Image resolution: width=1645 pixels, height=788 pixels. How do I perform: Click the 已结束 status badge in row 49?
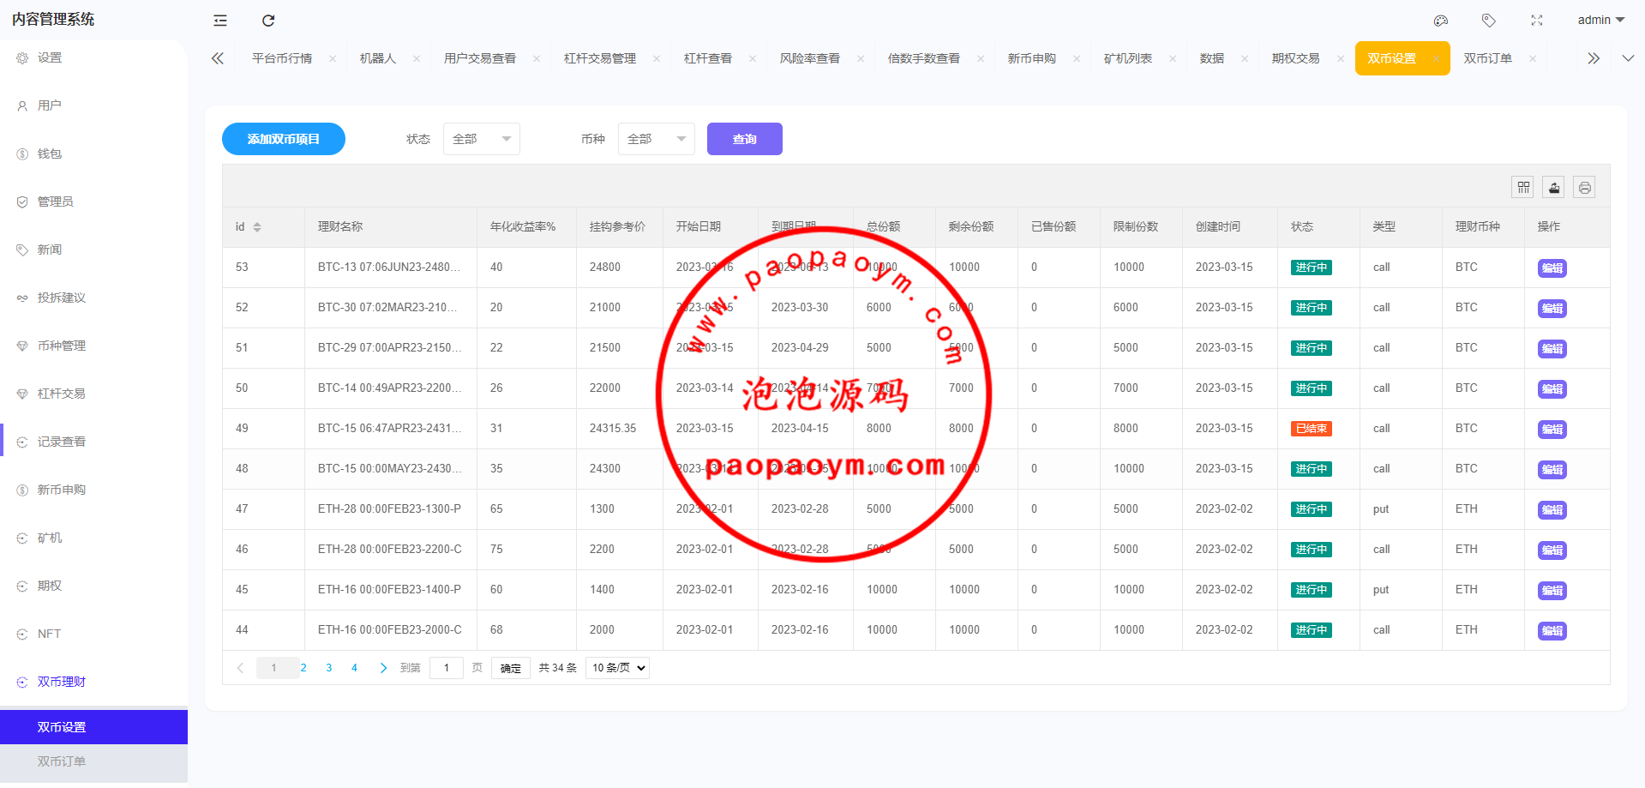tap(1311, 429)
